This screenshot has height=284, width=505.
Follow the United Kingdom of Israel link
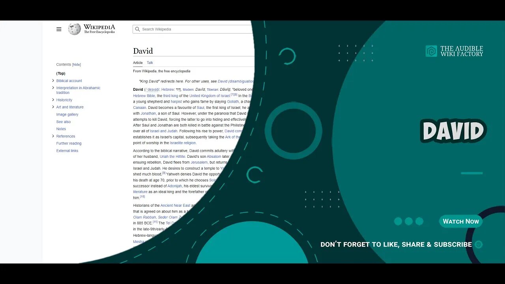(x=209, y=96)
